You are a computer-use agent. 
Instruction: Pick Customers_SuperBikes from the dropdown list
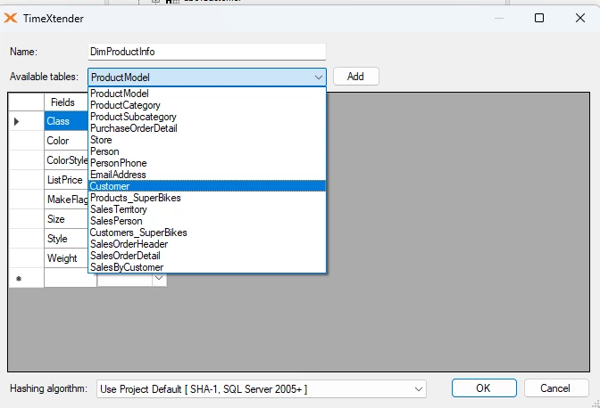pos(206,233)
